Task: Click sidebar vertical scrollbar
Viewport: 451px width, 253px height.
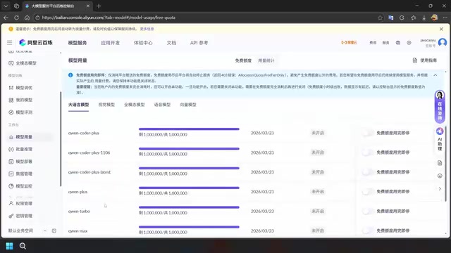Action: click(61, 139)
